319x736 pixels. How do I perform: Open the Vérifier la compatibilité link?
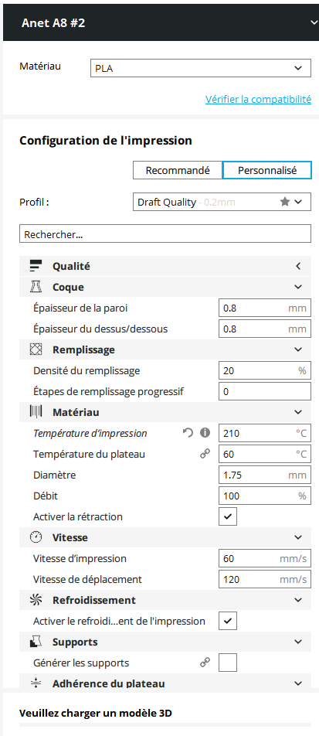[258, 100]
